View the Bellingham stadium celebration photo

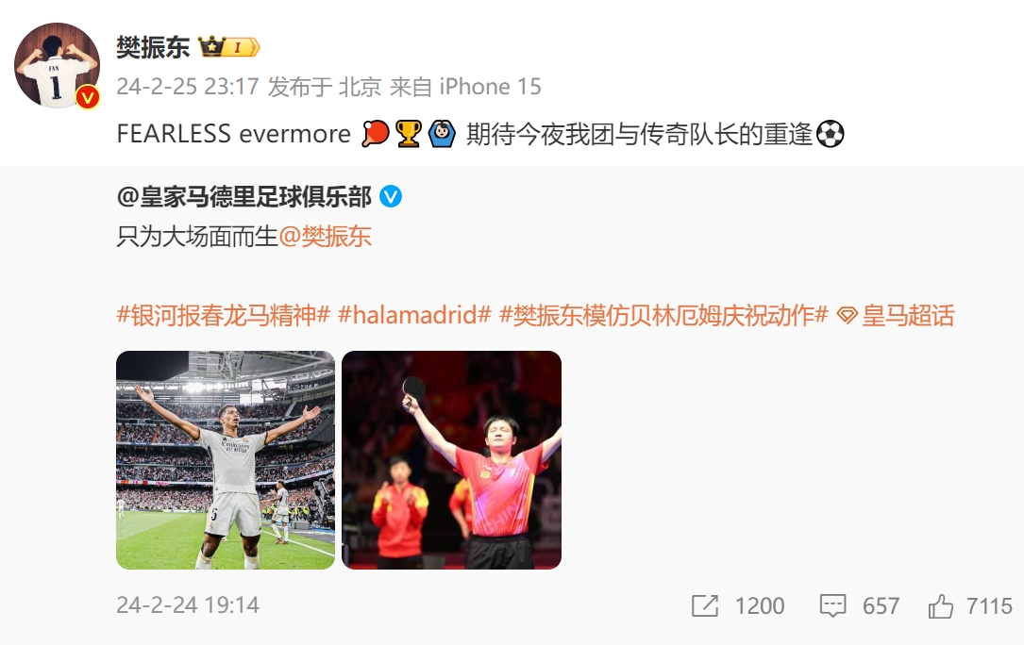click(226, 460)
